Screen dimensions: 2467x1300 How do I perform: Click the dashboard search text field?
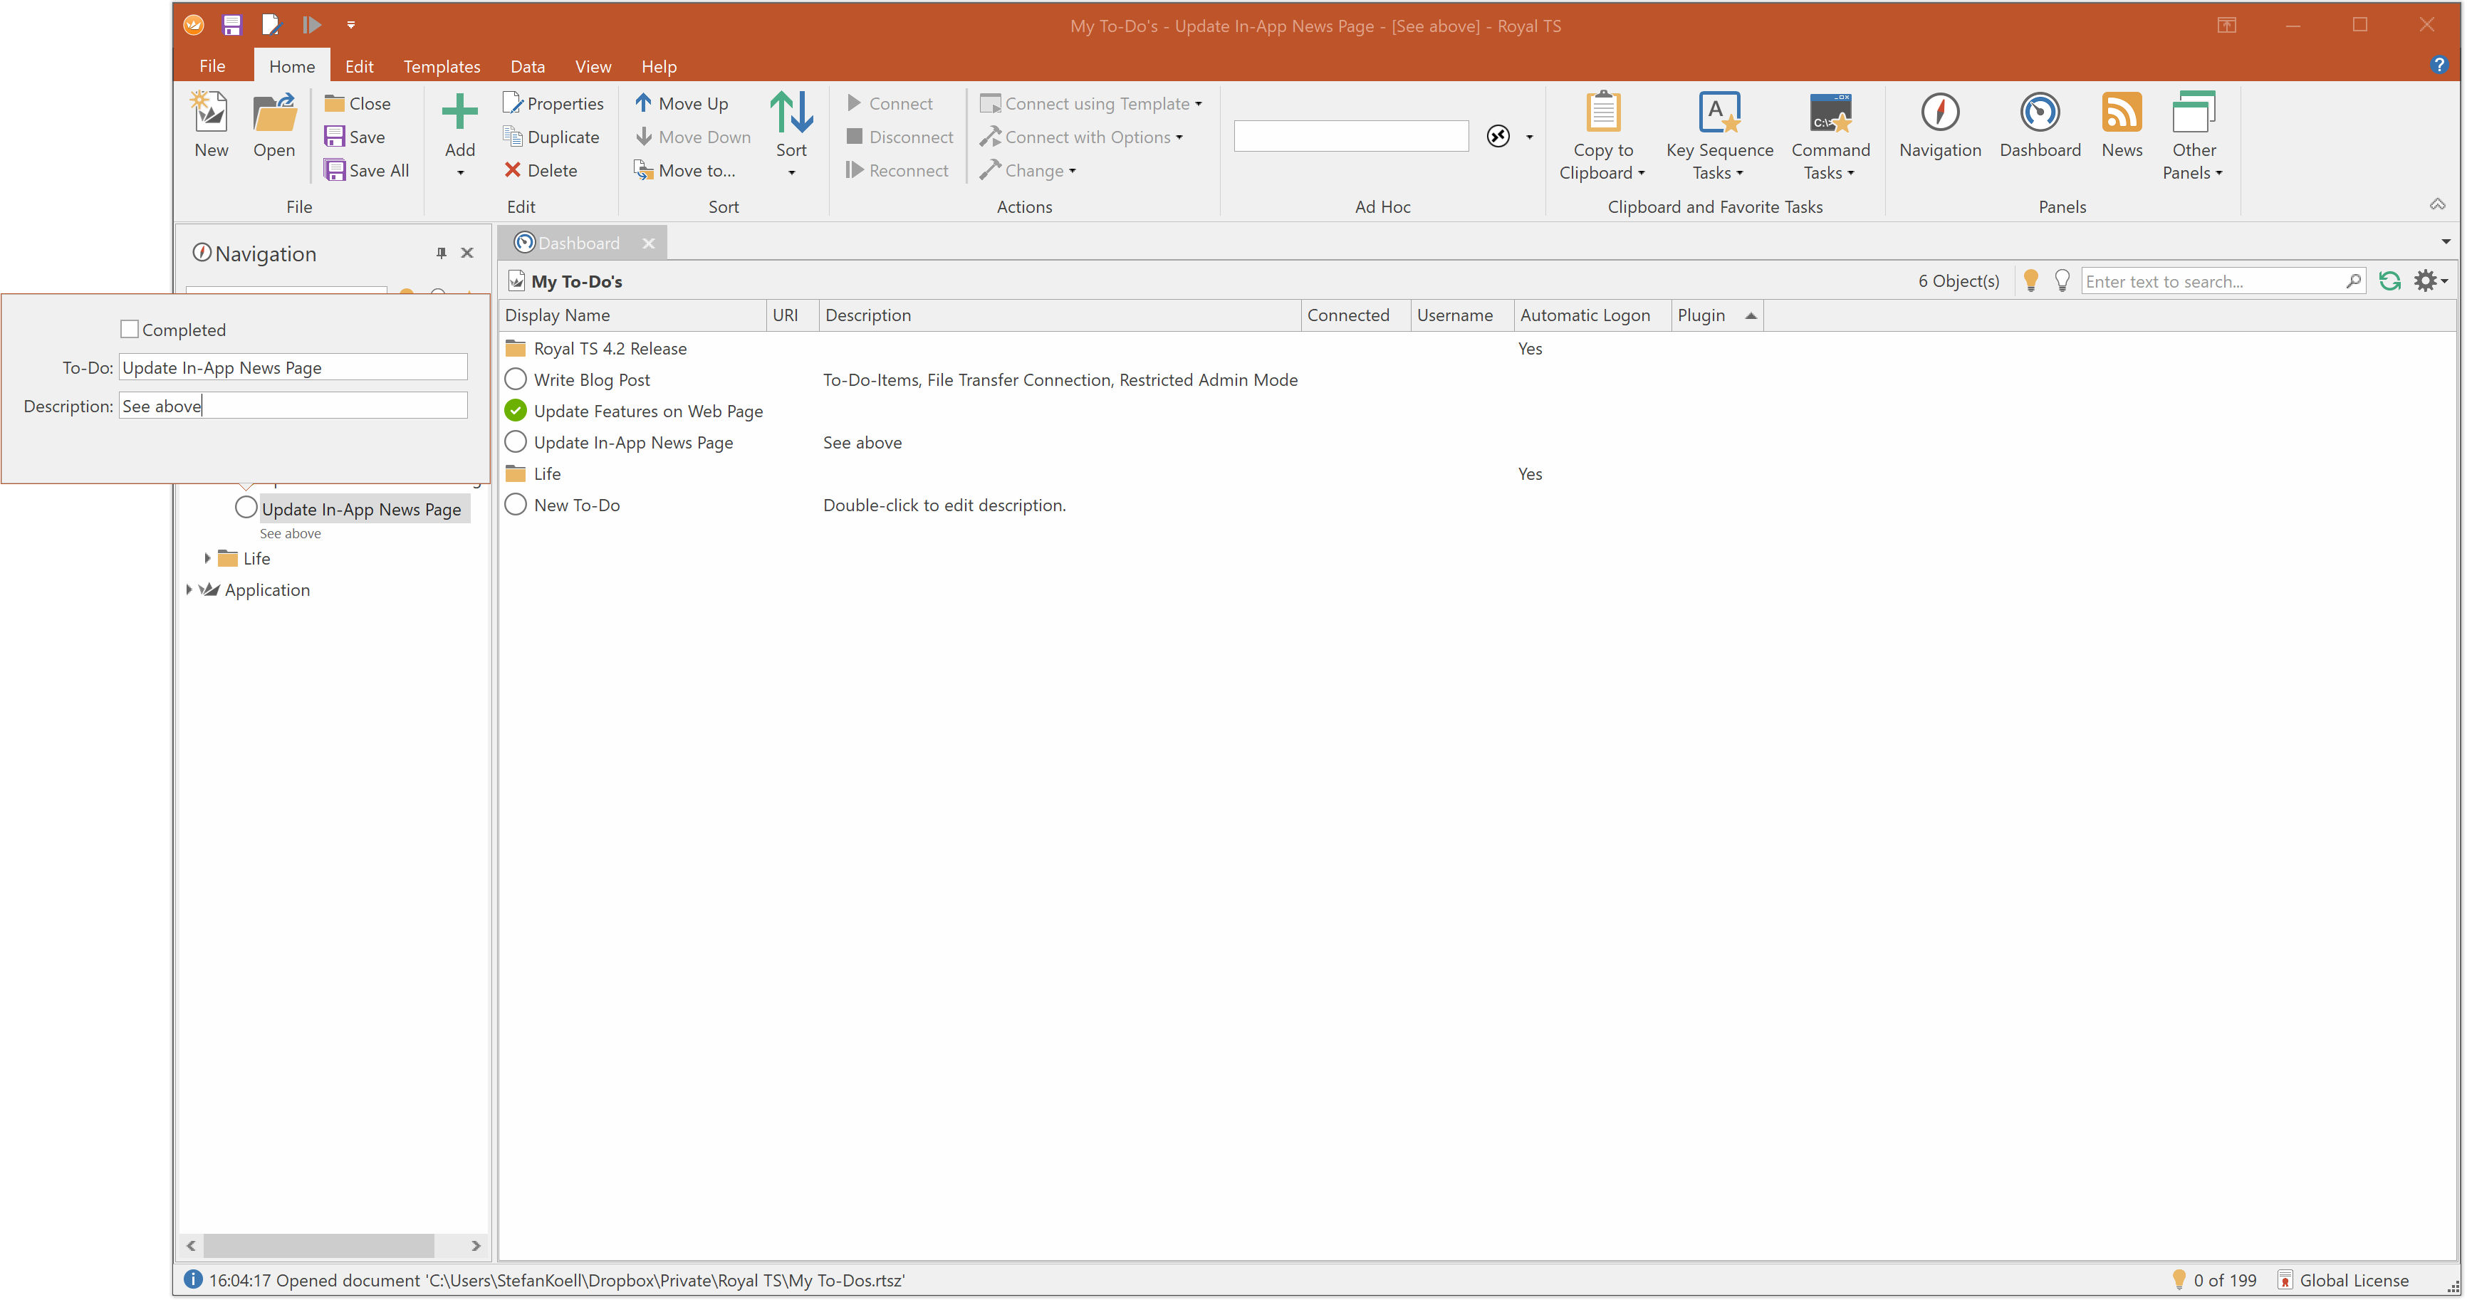click(2212, 281)
